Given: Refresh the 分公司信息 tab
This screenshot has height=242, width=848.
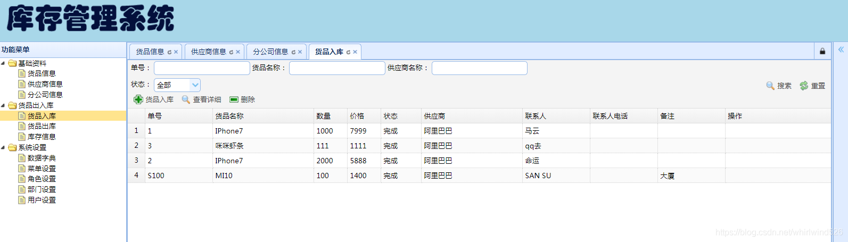Looking at the screenshot, I should (293, 52).
